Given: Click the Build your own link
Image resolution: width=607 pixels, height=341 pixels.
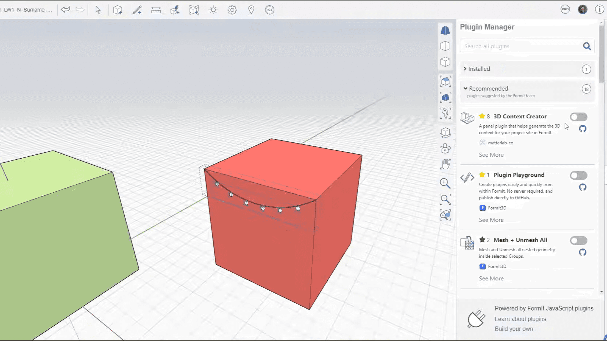Looking at the screenshot, I should pos(514,329).
